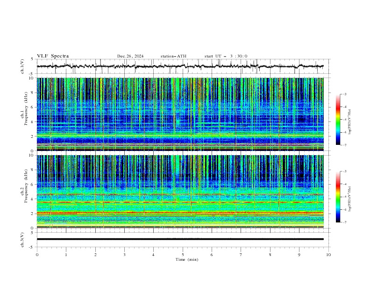The image size is (370, 286).
Task: Click the time axis tick label "7"
Action: point(241,255)
